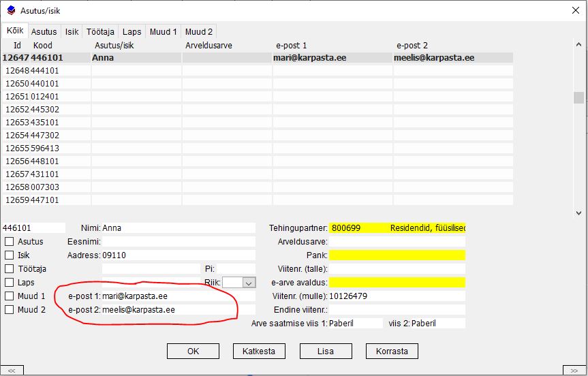Click the yellow Pank field
588x376 pixels.
pos(397,255)
